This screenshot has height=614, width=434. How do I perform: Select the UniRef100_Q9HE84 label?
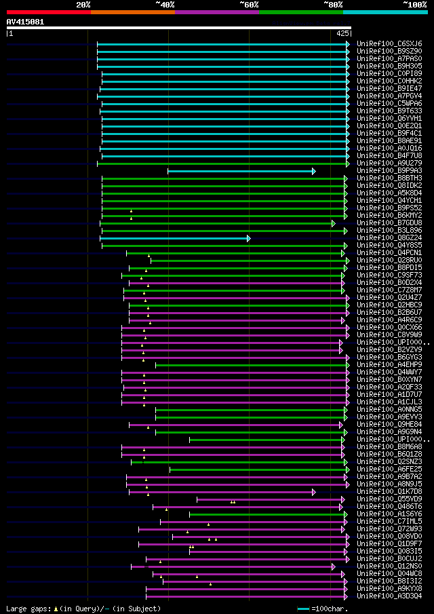tap(389, 424)
